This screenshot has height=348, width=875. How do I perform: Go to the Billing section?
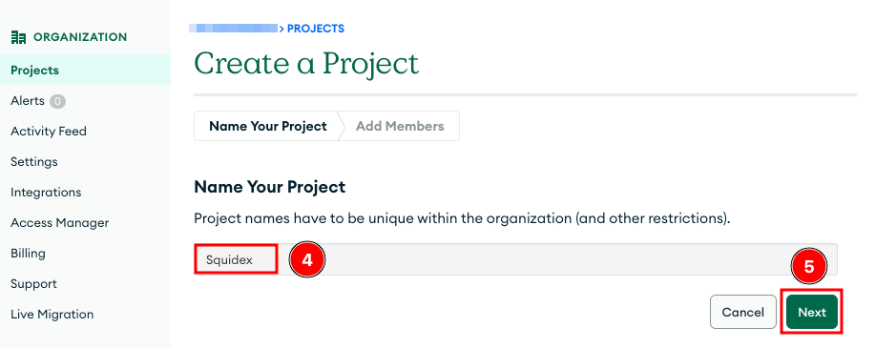coord(28,254)
